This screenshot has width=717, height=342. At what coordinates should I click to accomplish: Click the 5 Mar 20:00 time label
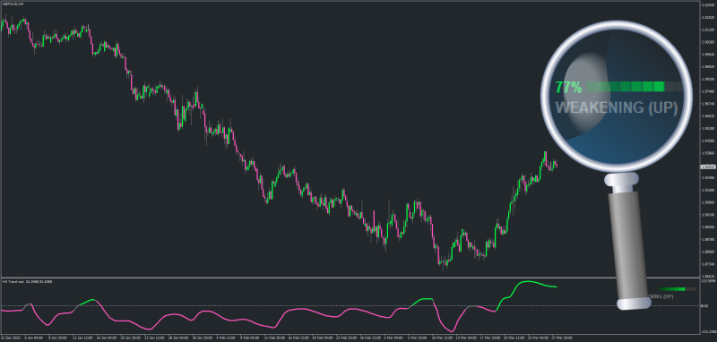click(418, 338)
